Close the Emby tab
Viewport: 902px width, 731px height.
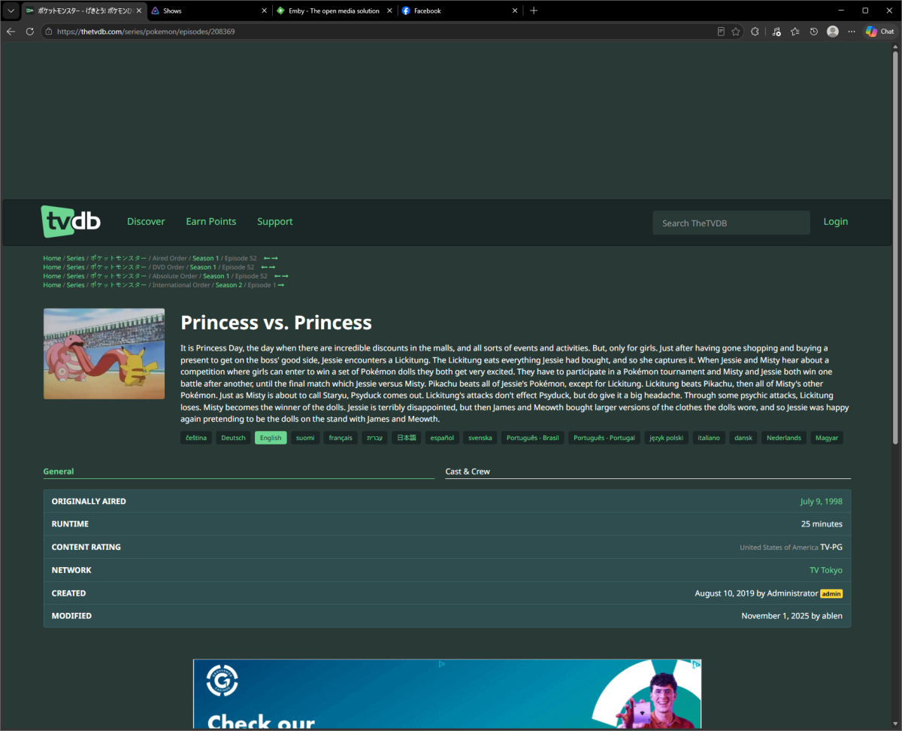point(391,11)
